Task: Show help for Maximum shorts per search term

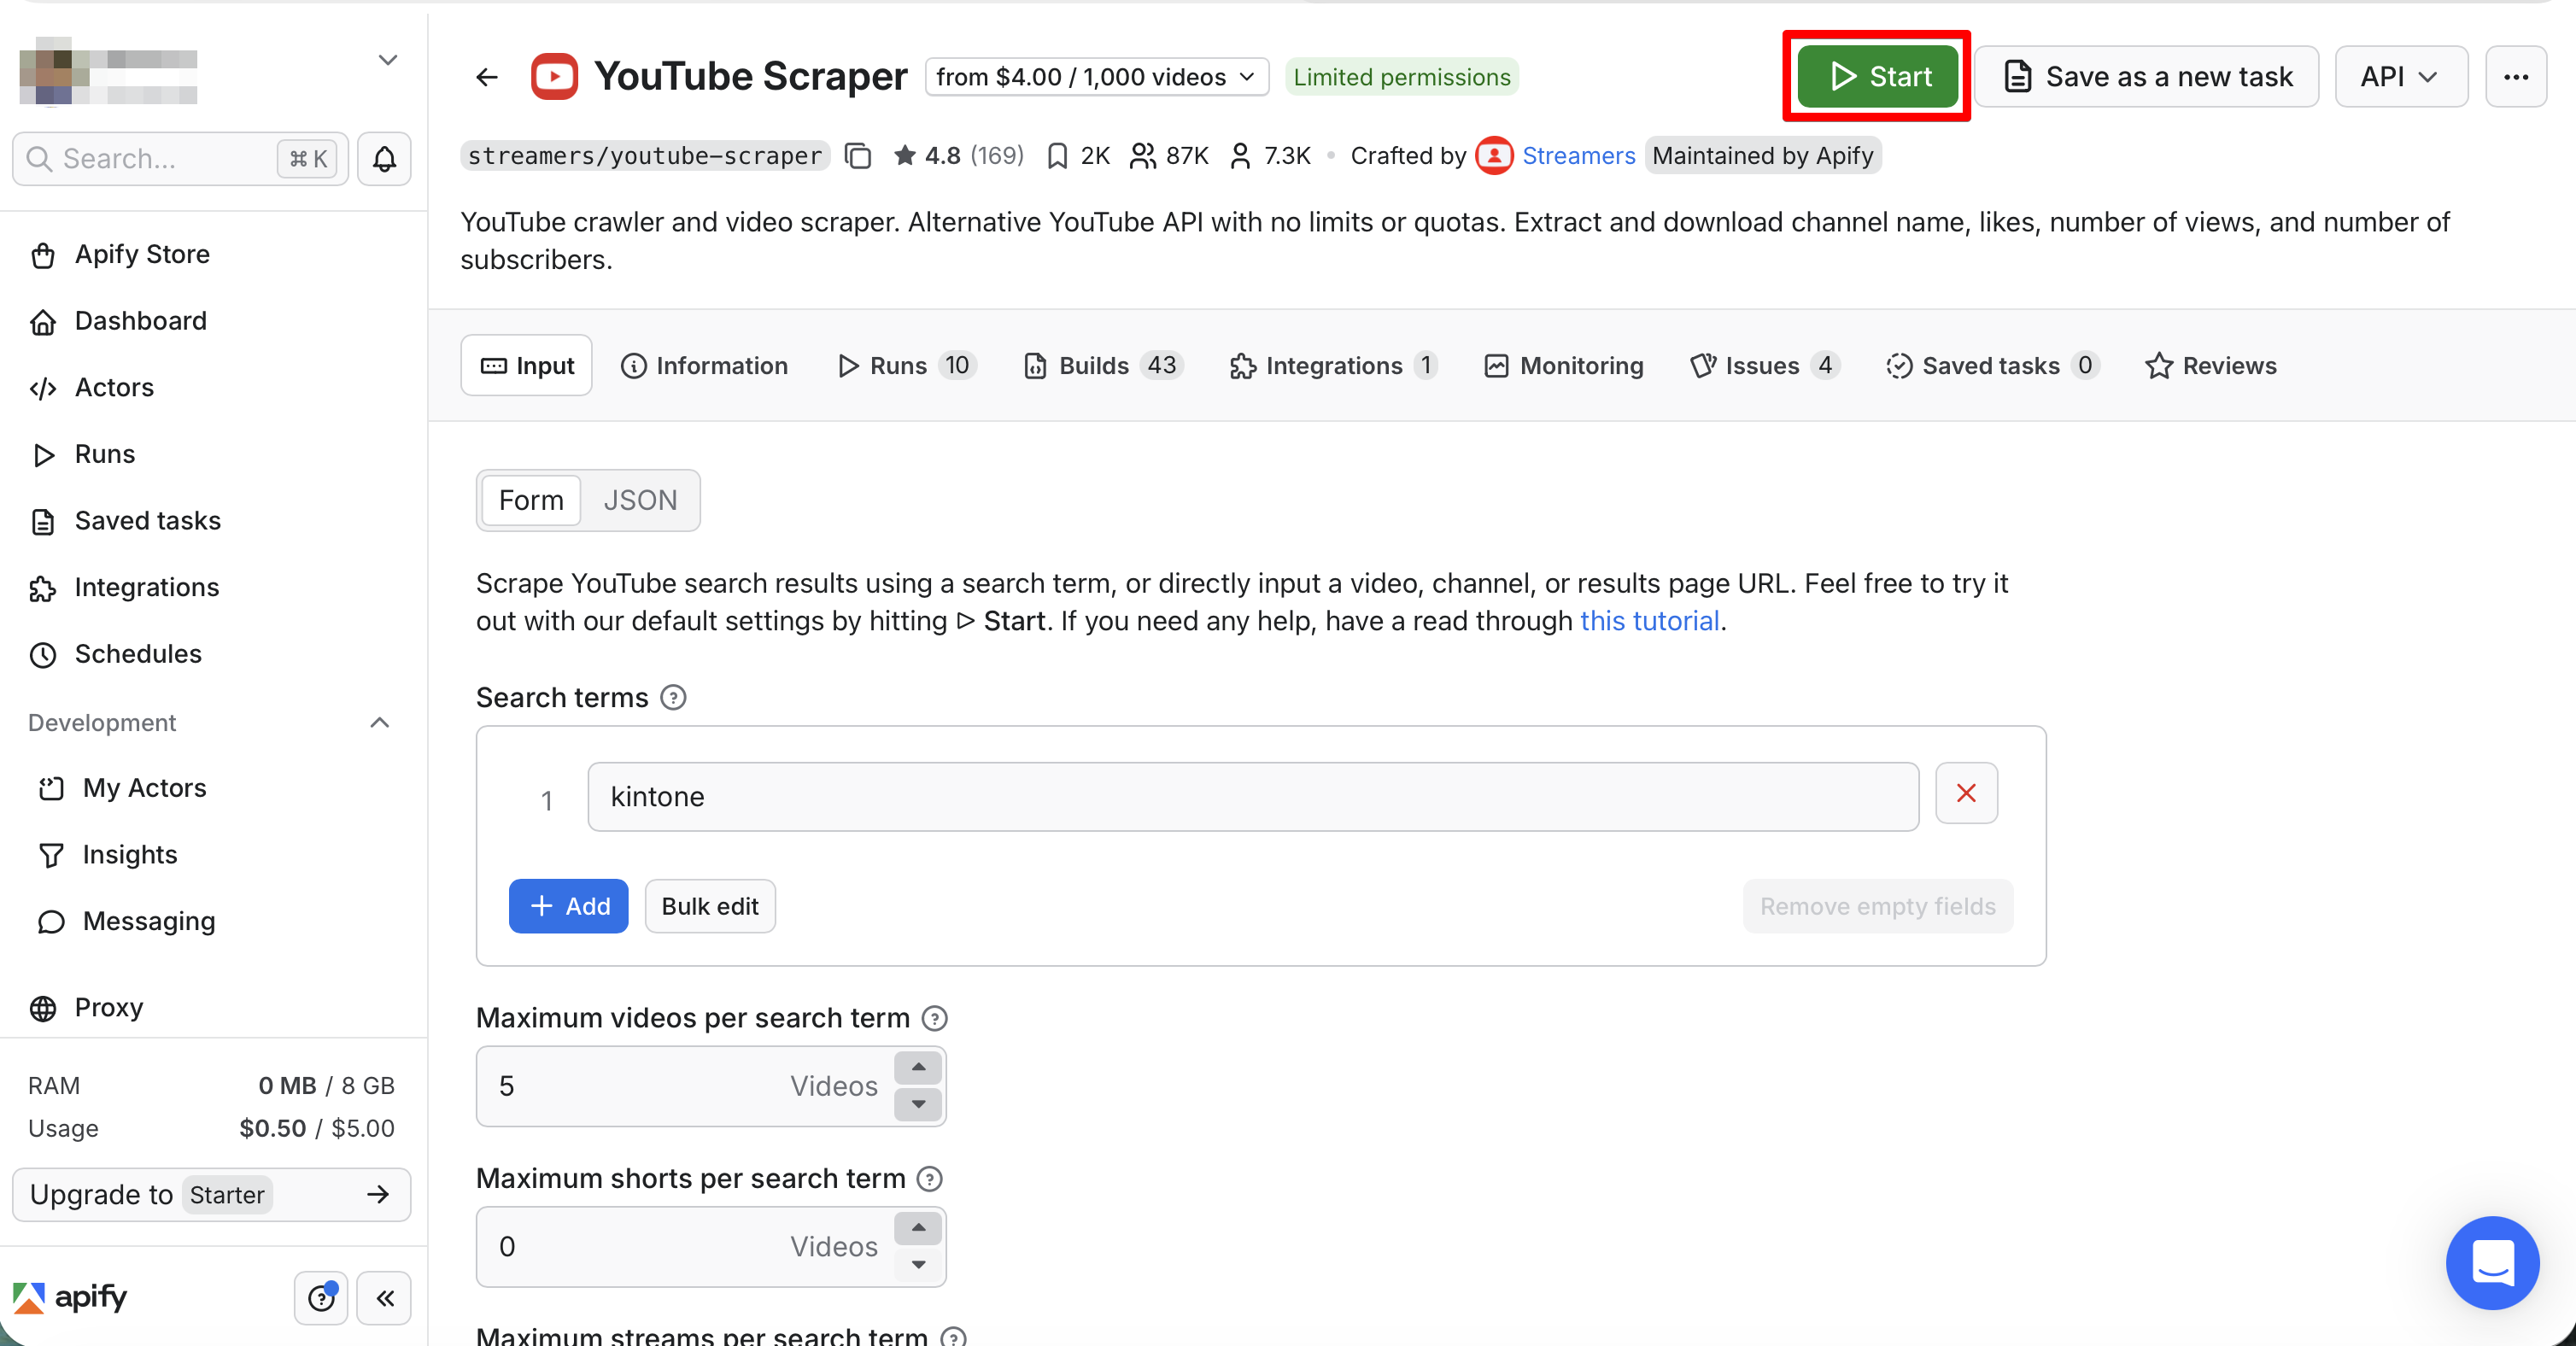Action: (930, 1179)
